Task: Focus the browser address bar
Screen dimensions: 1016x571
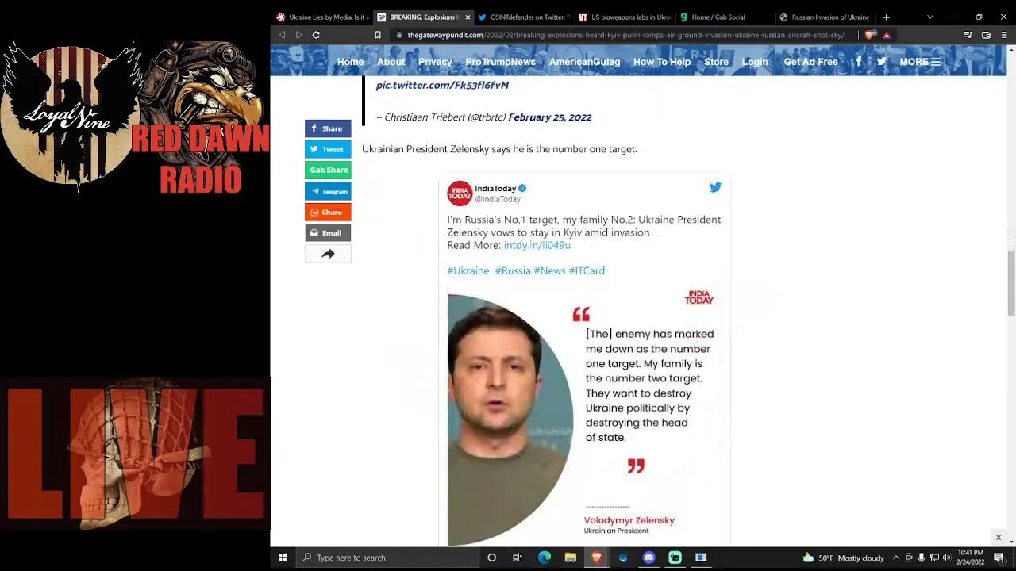Action: click(x=625, y=35)
